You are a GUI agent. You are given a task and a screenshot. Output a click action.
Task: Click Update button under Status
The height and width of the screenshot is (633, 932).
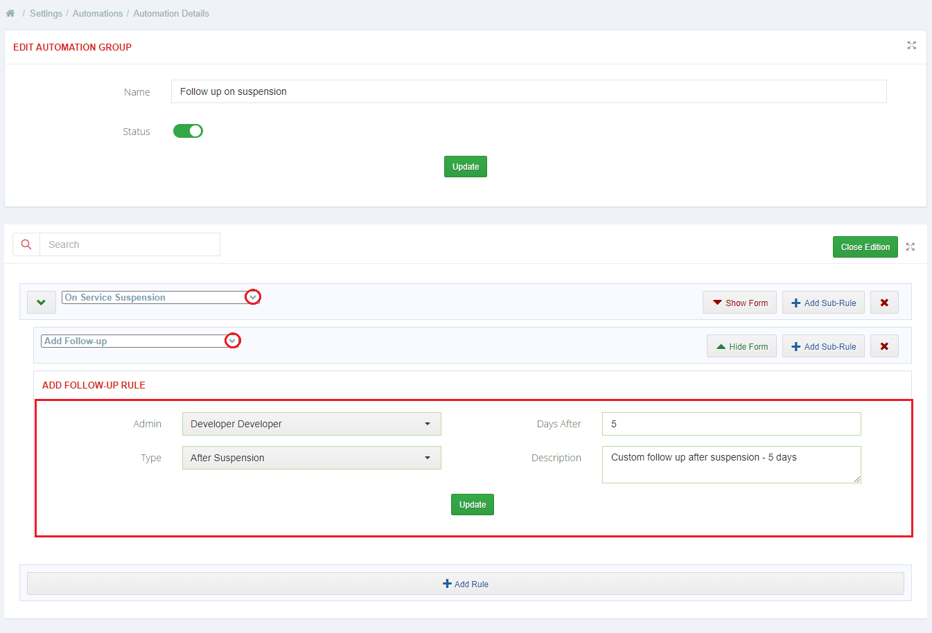[x=466, y=167]
